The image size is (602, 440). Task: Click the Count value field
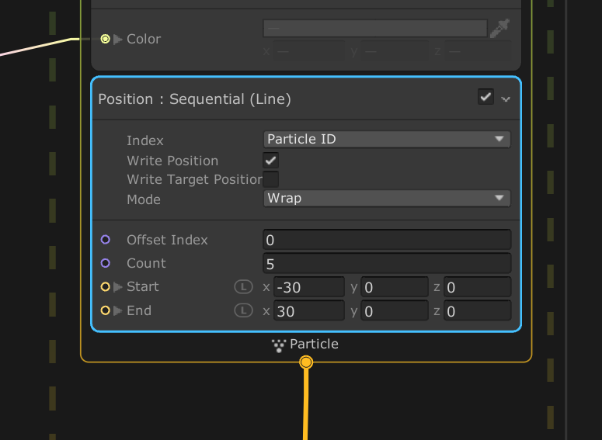[387, 263]
